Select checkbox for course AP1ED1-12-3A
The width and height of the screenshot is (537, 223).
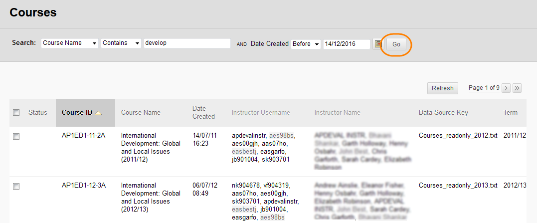click(x=16, y=186)
